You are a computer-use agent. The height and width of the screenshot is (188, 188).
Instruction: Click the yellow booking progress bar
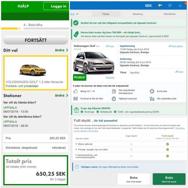coord(10,28)
